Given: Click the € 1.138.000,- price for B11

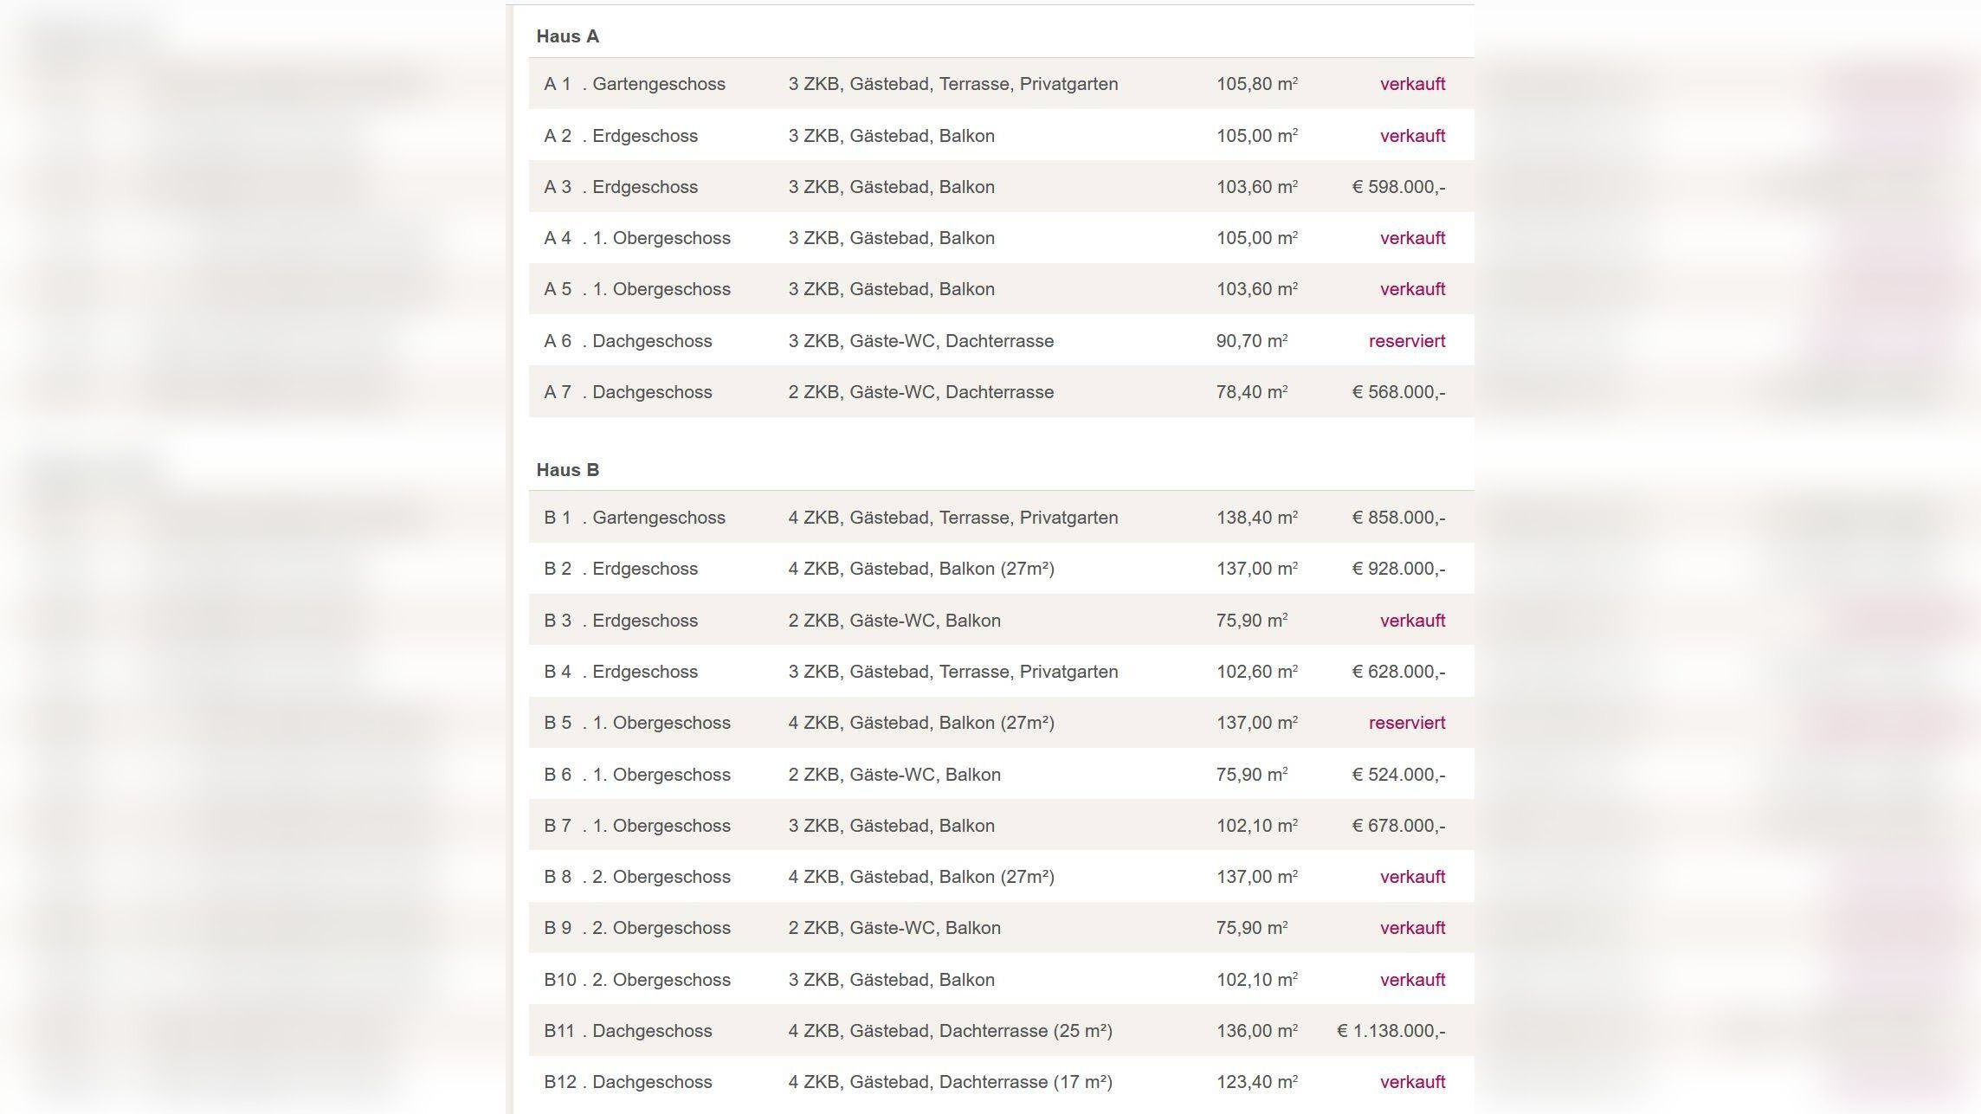Looking at the screenshot, I should [x=1391, y=1031].
